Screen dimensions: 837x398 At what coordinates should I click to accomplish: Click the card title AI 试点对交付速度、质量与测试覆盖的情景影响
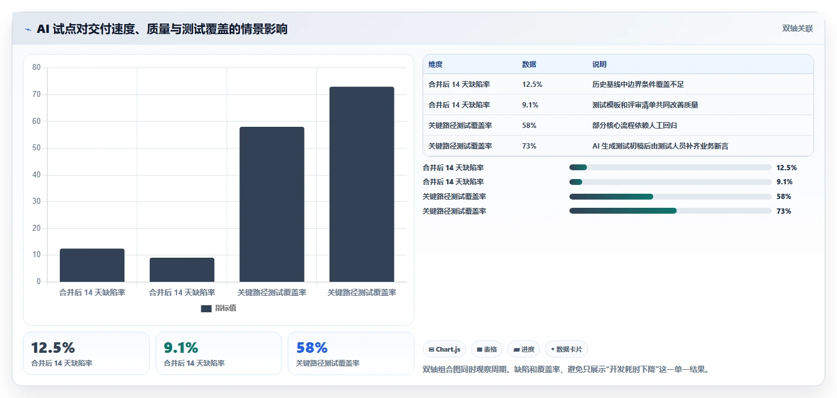[x=162, y=29]
